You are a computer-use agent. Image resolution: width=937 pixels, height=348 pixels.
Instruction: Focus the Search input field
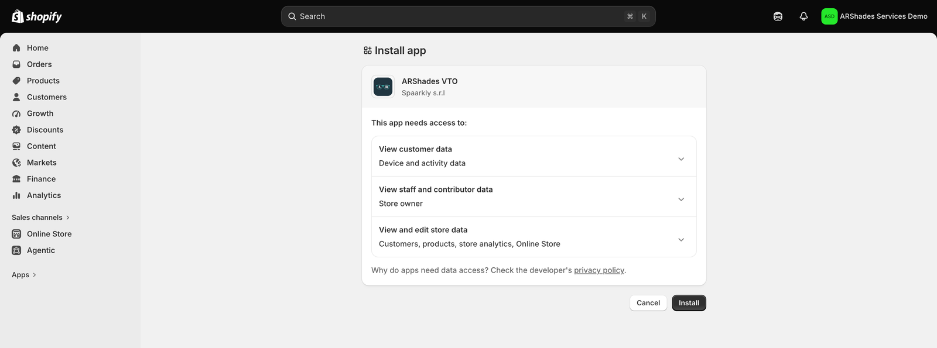(x=468, y=16)
